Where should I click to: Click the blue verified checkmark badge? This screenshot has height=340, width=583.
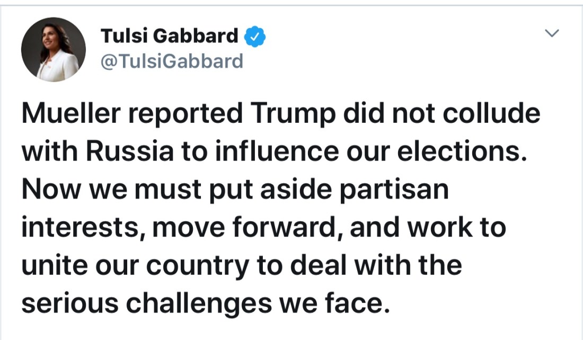(254, 38)
